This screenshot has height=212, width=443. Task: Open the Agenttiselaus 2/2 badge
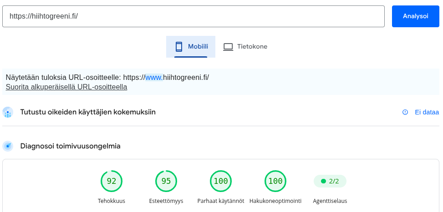coord(330,181)
